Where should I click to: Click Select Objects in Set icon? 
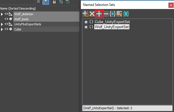[x=113, y=14]
